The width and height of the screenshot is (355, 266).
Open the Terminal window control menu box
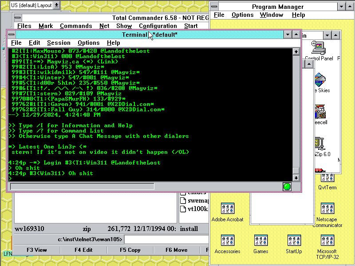[x=12, y=35]
